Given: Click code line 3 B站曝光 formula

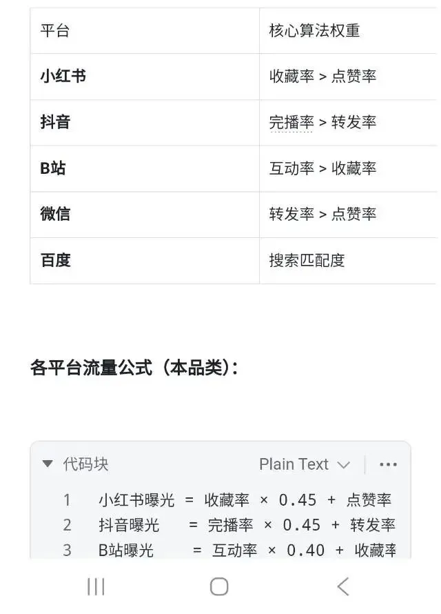Looking at the screenshot, I should 247,550.
